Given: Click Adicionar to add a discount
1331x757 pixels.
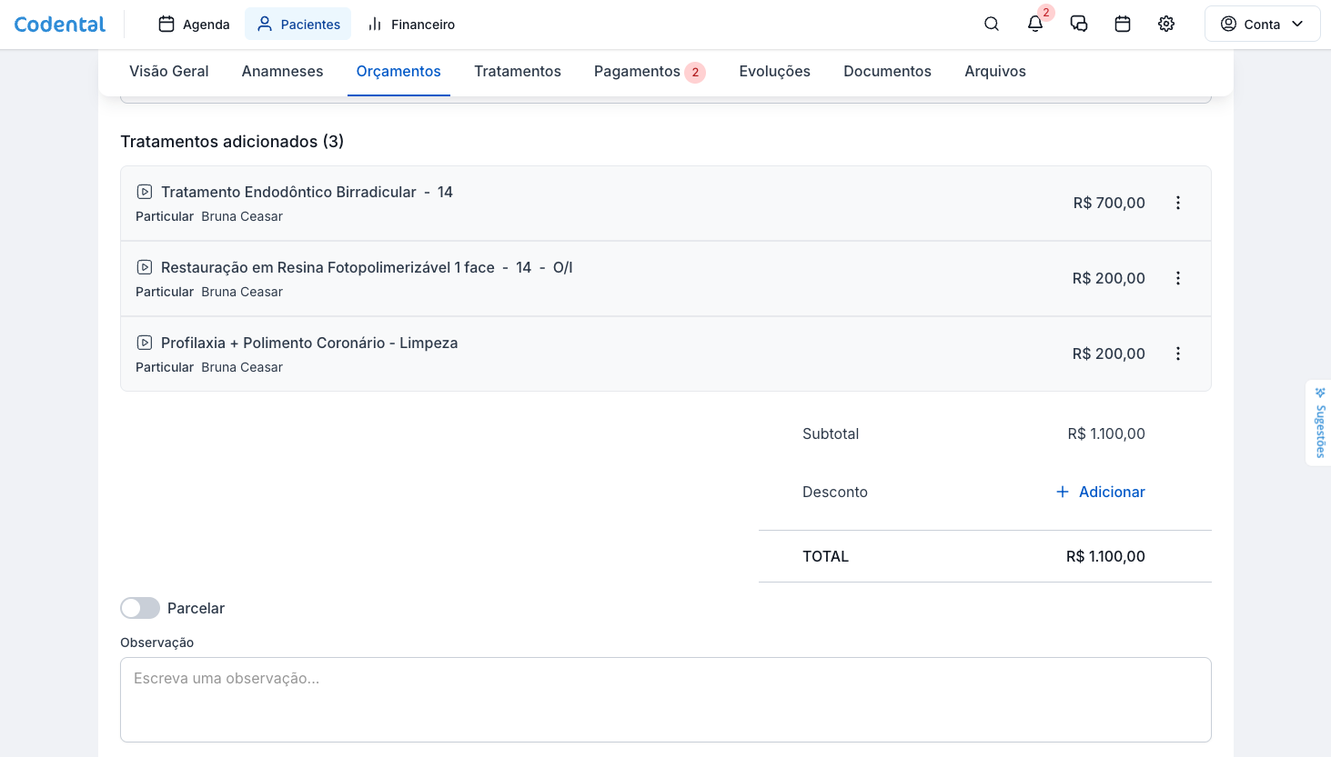Looking at the screenshot, I should coord(1101,492).
